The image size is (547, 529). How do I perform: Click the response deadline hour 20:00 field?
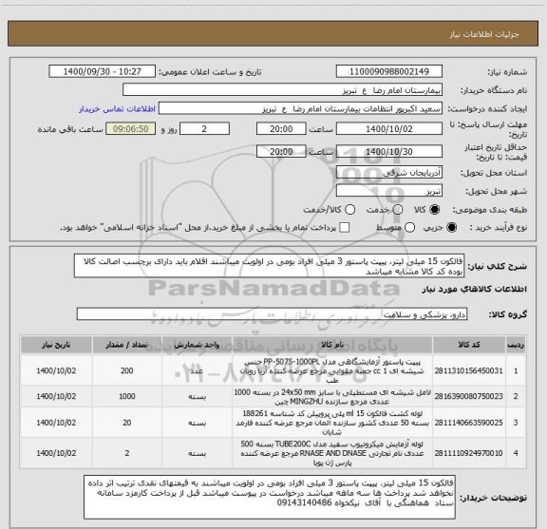pos(281,129)
